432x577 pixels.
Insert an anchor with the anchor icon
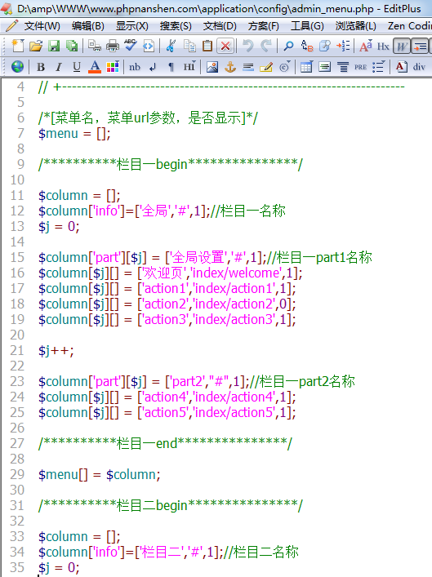[230, 67]
